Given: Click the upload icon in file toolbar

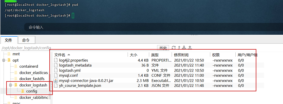Looking at the screenshot, I should [x=190, y=48].
